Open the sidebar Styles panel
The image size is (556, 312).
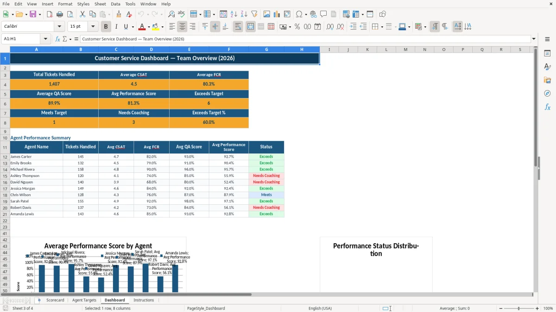pyautogui.click(x=547, y=67)
